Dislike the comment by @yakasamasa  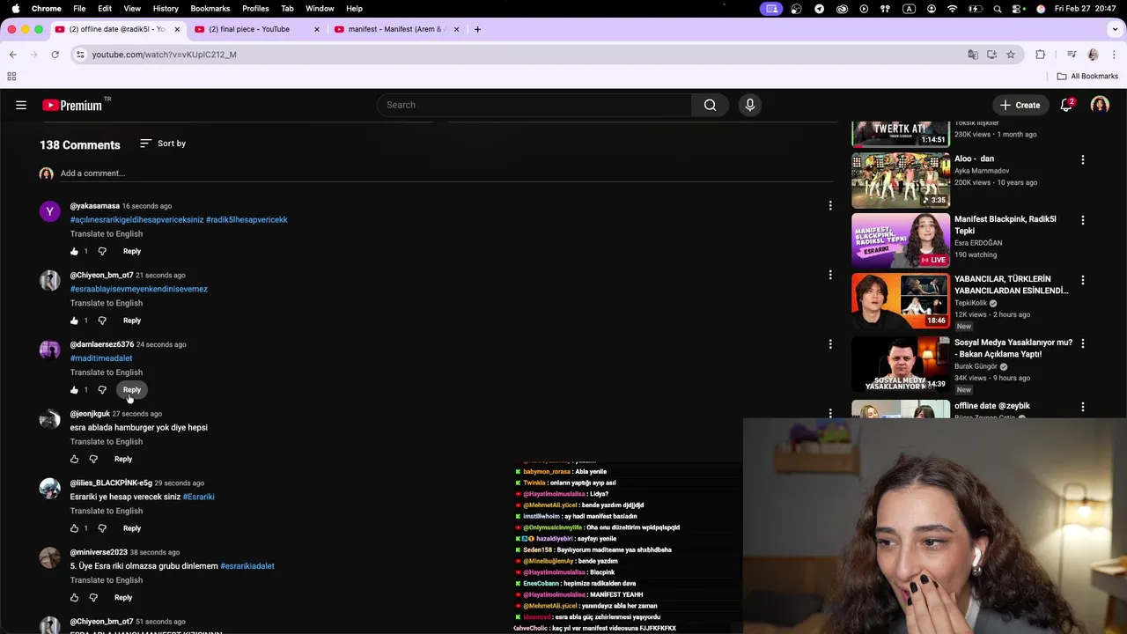pyautogui.click(x=102, y=251)
